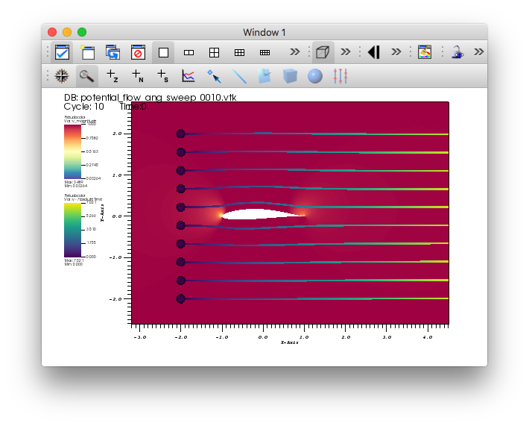Click the database name text potential_flow_ang_sweep_0010.vtk
The width and height of the screenshot is (529, 426).
click(x=158, y=97)
